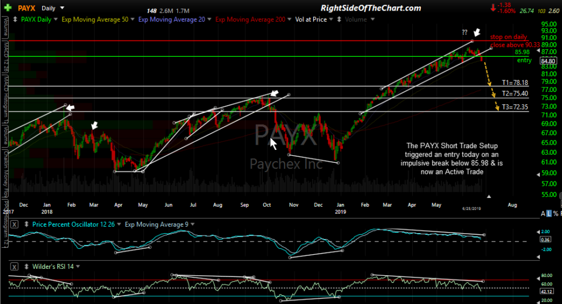Viewport: 562px width, 304px height.
Task: Select the collapsed Chaikin Money Flow side tab
Action: (x=6, y=174)
